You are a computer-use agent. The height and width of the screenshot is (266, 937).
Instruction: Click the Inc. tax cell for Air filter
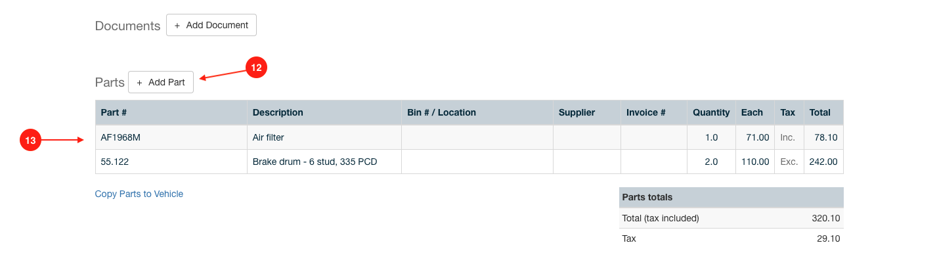pos(788,137)
